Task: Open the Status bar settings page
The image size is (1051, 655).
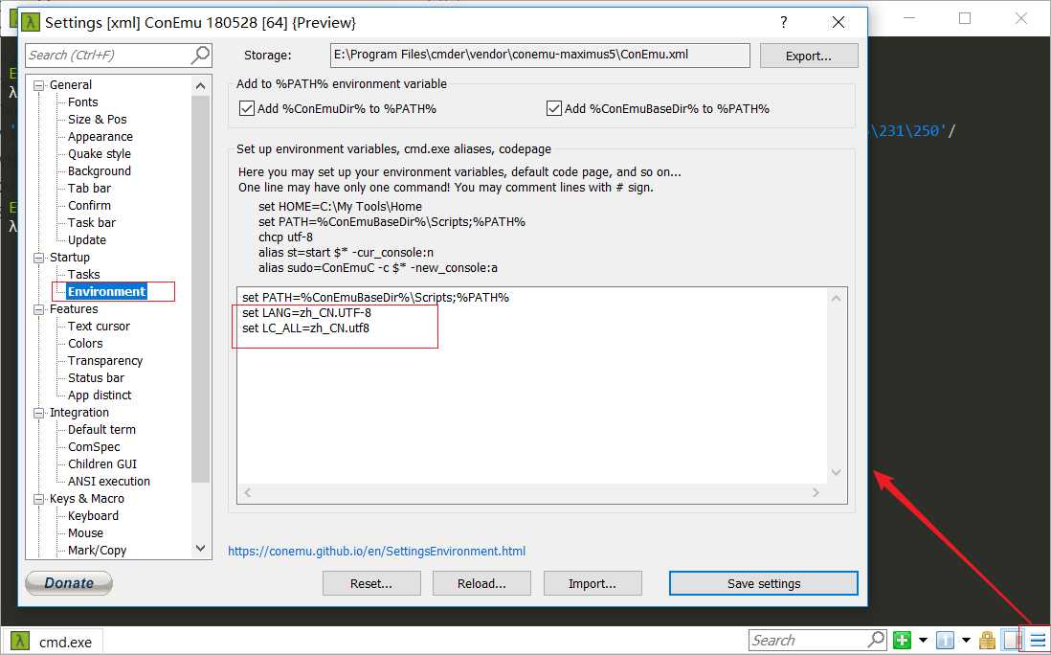Action: point(96,378)
